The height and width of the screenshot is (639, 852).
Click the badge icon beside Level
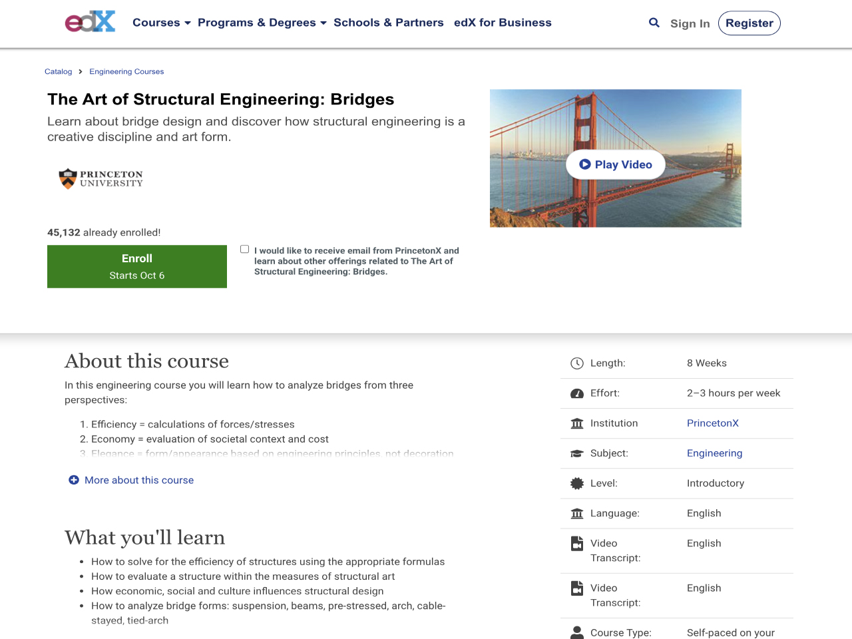click(577, 483)
